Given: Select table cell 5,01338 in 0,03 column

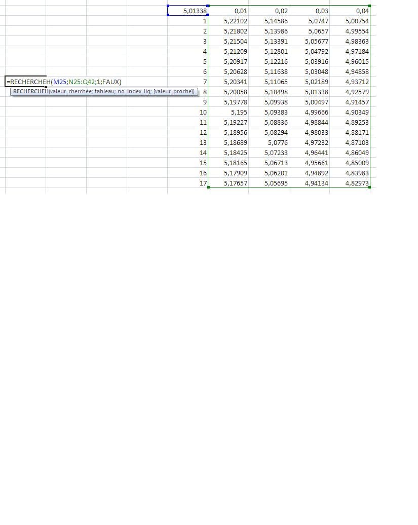Looking at the screenshot, I should (309, 92).
